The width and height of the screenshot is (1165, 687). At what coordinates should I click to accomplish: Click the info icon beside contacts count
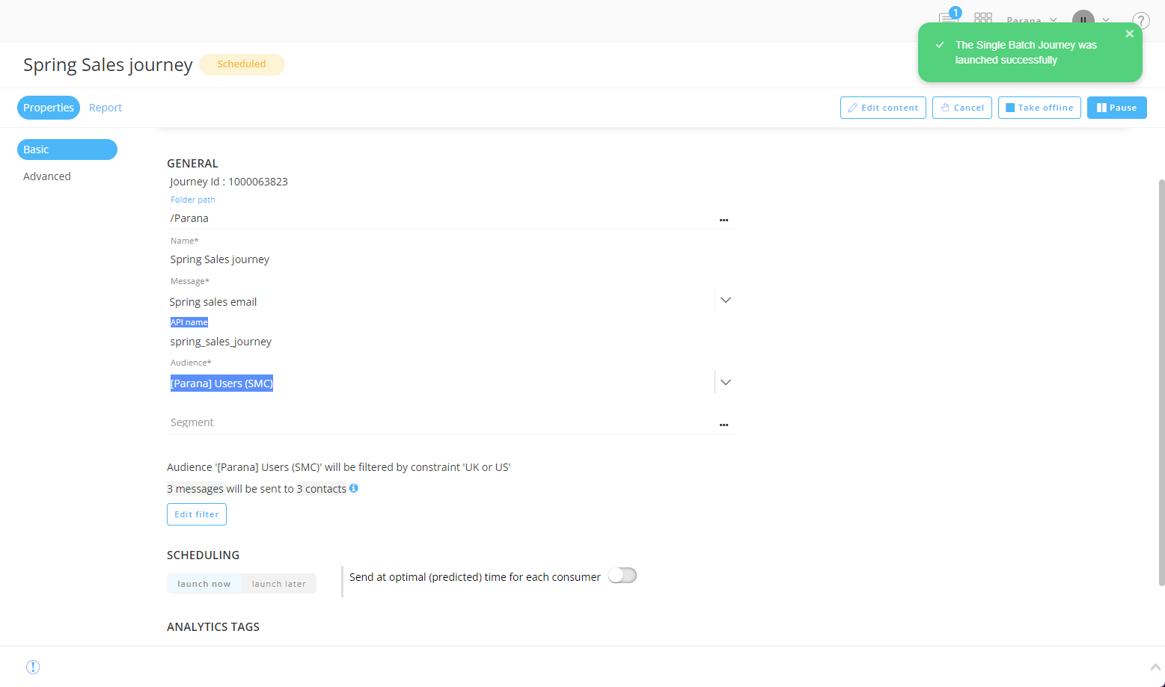[x=354, y=488]
